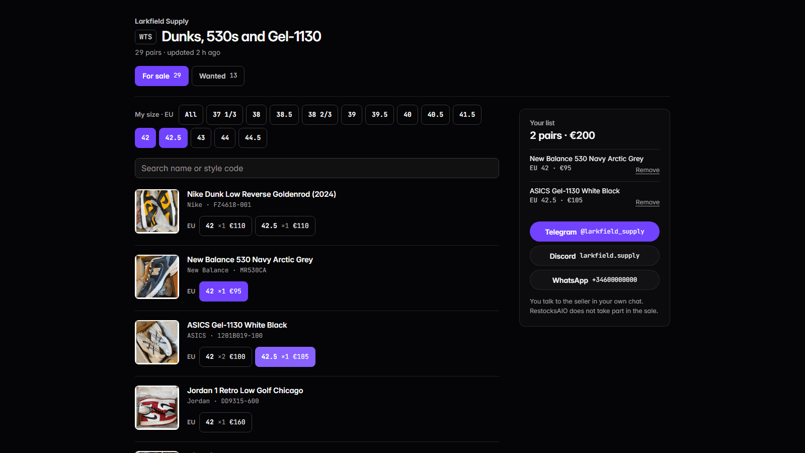Add size 44.5 to the filter
Screen dimensions: 805x453
[253, 138]
